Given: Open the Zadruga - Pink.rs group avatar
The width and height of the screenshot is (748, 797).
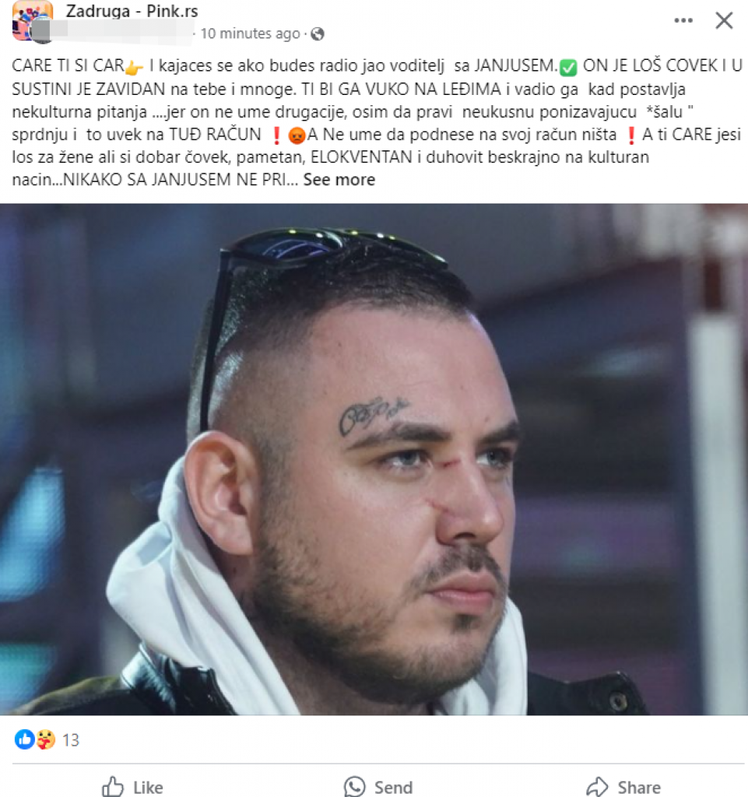Looking at the screenshot, I should pos(33,20).
